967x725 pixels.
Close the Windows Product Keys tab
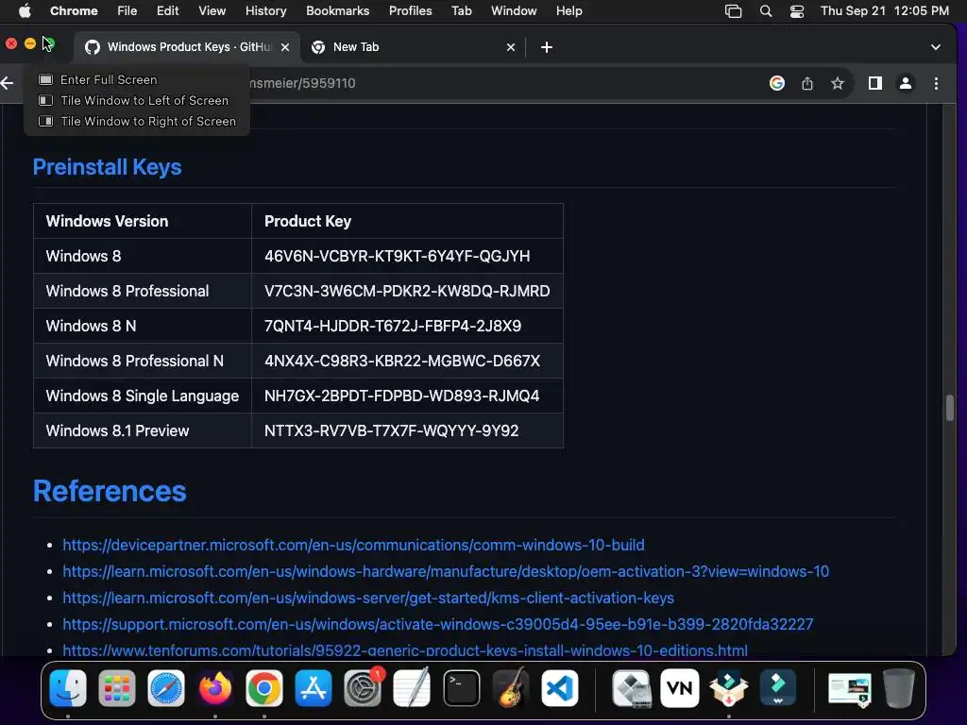285,47
